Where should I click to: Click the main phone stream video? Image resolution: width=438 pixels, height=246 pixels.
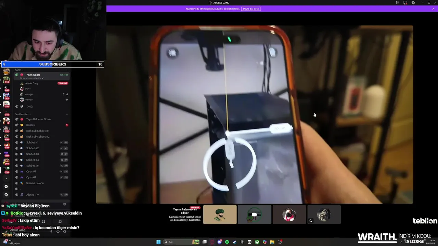(x=254, y=114)
